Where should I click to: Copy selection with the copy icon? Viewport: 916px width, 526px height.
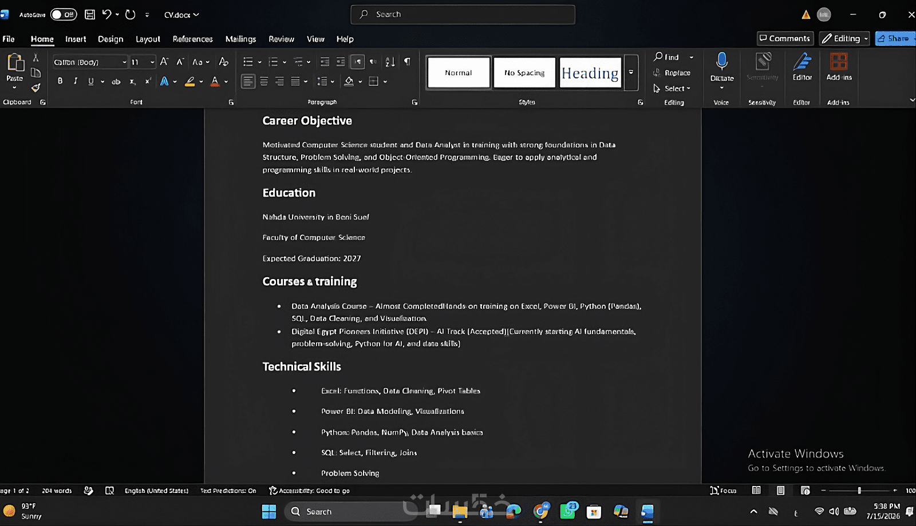[x=35, y=73]
